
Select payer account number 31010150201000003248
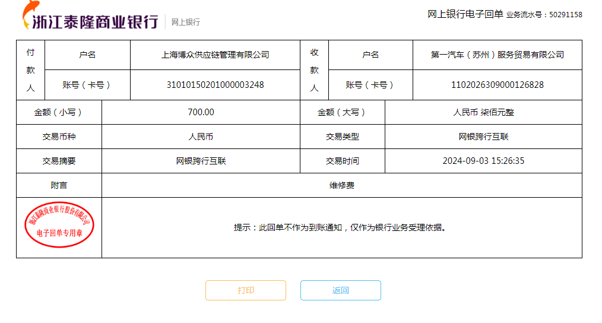click(x=215, y=85)
